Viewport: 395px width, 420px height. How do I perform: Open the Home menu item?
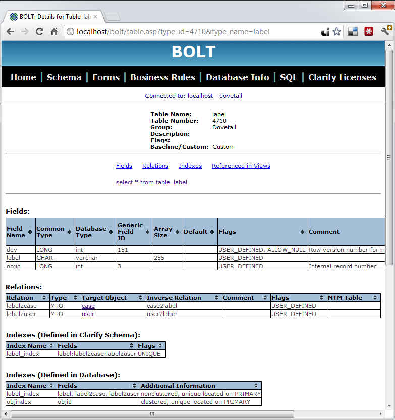coord(23,77)
